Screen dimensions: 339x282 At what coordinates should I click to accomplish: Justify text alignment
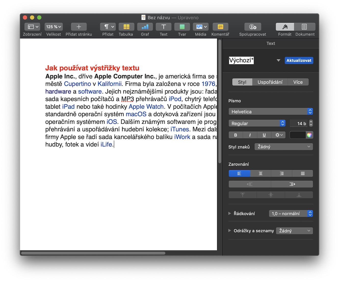click(x=303, y=173)
